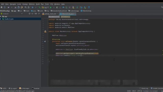Click the Device Monitor toolbar icon
Screen dimensions: 163x92
[81, 7]
